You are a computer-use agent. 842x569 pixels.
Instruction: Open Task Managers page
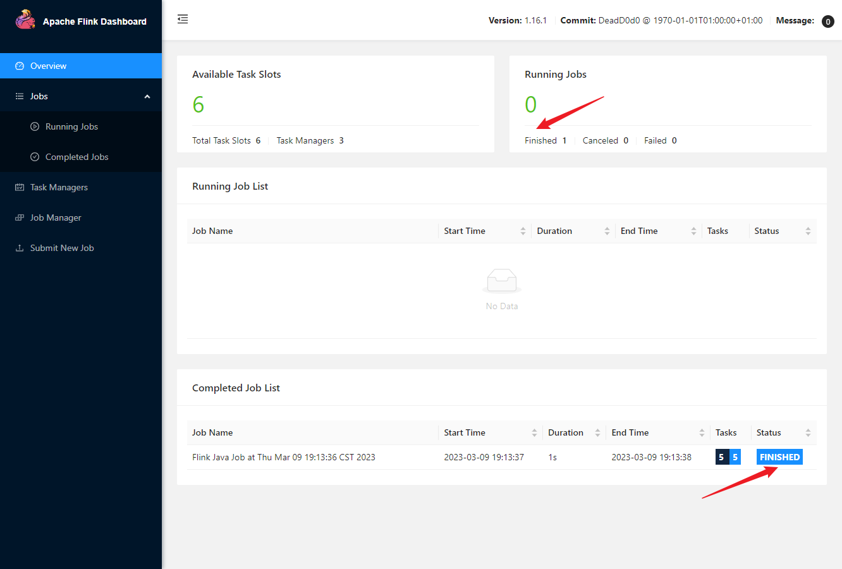pos(81,187)
